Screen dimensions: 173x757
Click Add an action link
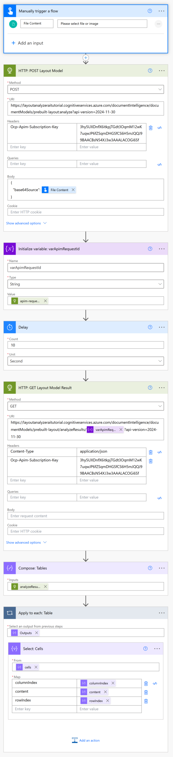[86, 740]
